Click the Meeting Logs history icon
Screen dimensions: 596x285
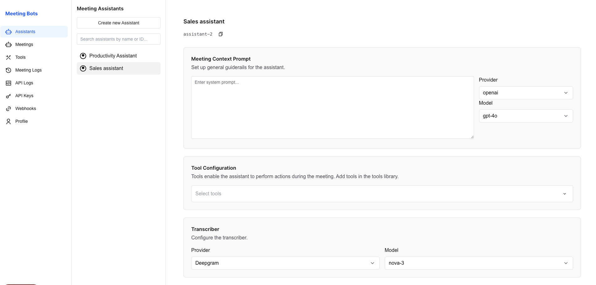point(8,70)
